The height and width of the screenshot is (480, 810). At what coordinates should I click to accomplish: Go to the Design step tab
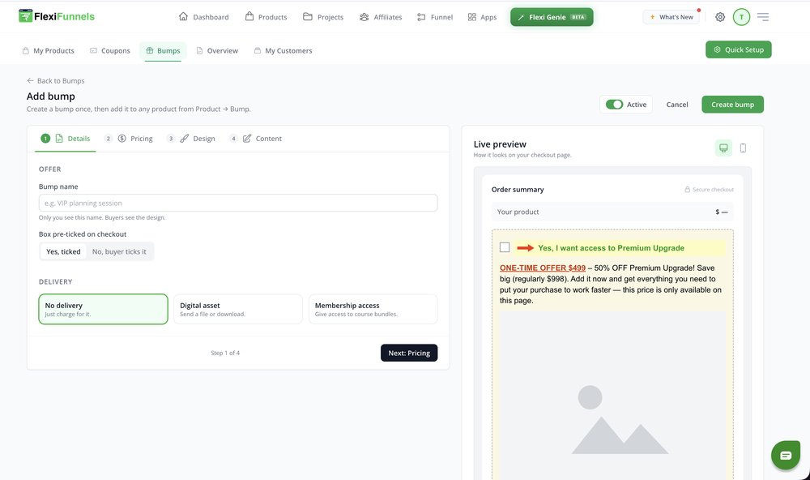(x=190, y=139)
